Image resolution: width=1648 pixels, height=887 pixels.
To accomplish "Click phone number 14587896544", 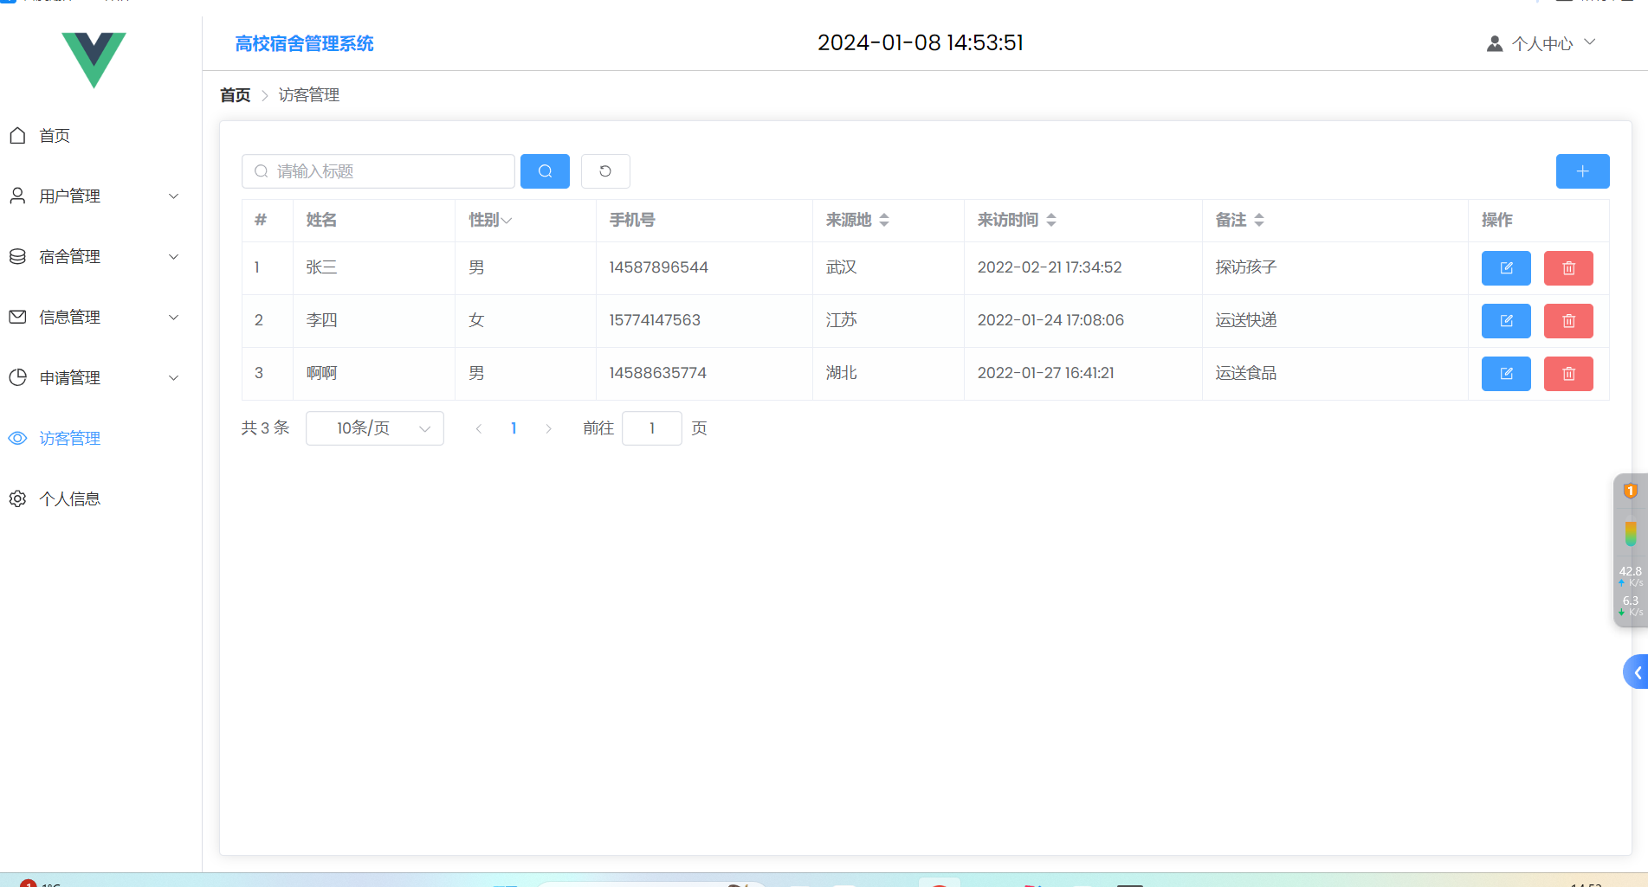I will (658, 267).
